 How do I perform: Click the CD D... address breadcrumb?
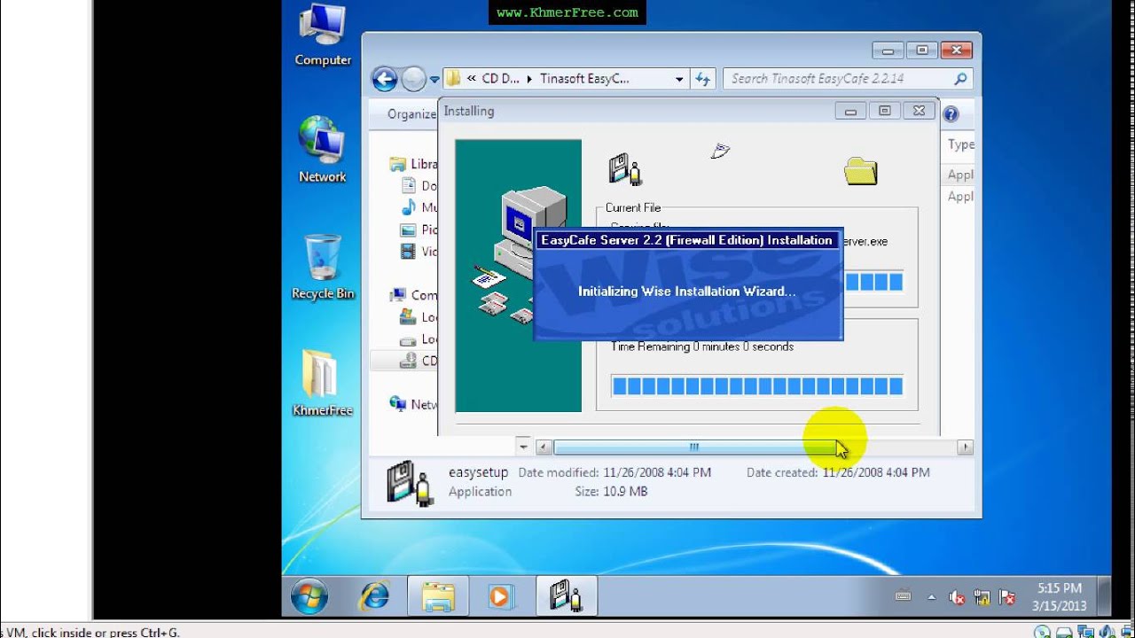[500, 79]
